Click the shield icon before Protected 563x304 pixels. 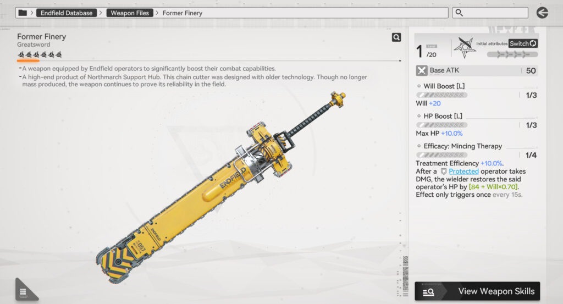(x=443, y=172)
